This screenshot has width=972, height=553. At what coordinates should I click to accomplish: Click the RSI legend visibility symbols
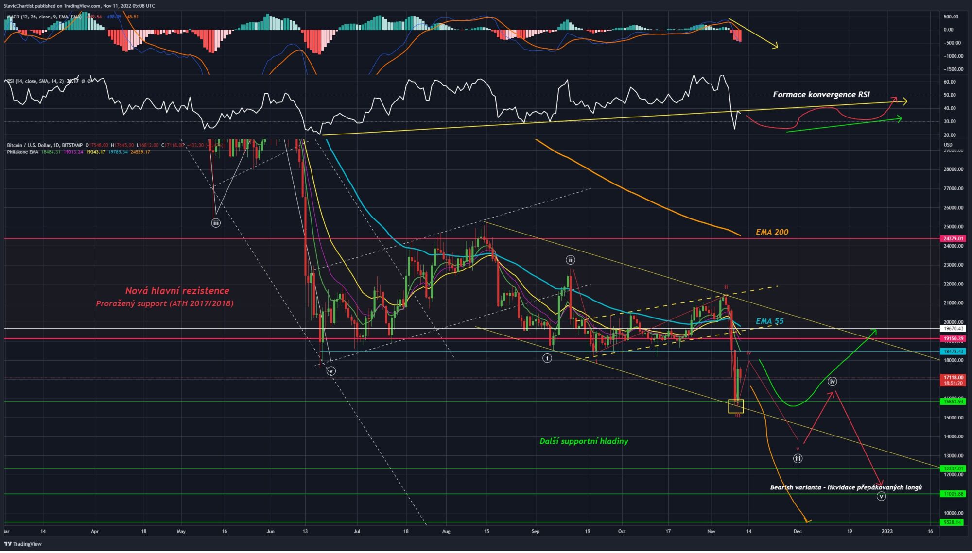87,81
